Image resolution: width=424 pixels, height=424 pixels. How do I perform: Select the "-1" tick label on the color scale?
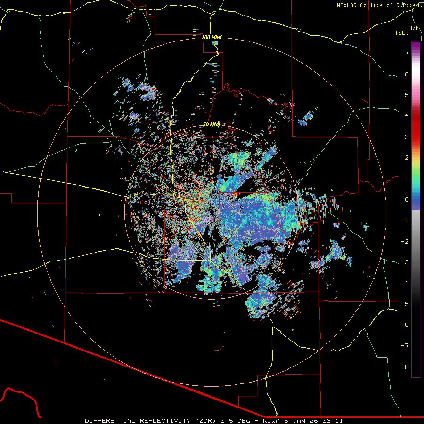tap(405, 220)
